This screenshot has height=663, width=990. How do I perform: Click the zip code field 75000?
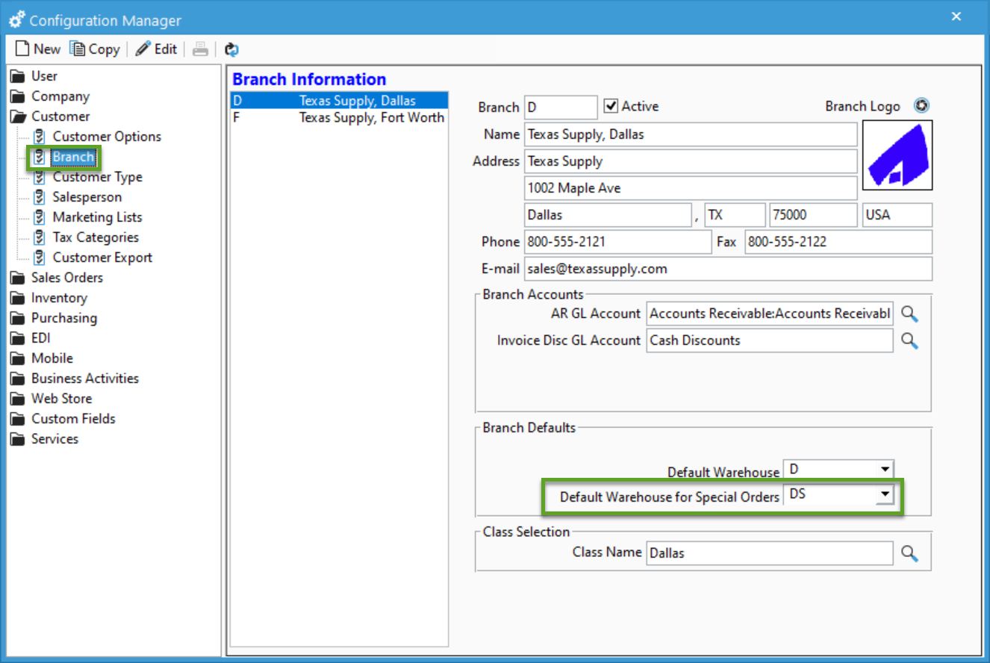[813, 215]
